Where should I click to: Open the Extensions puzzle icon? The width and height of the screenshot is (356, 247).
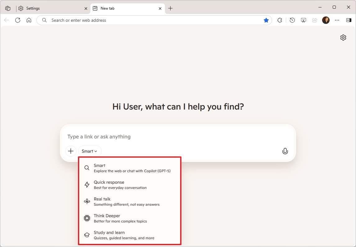(x=280, y=20)
